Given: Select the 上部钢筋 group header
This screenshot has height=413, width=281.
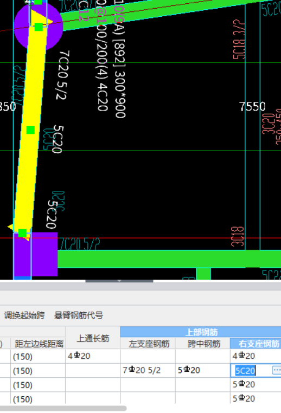Looking at the screenshot, I should (201, 332).
